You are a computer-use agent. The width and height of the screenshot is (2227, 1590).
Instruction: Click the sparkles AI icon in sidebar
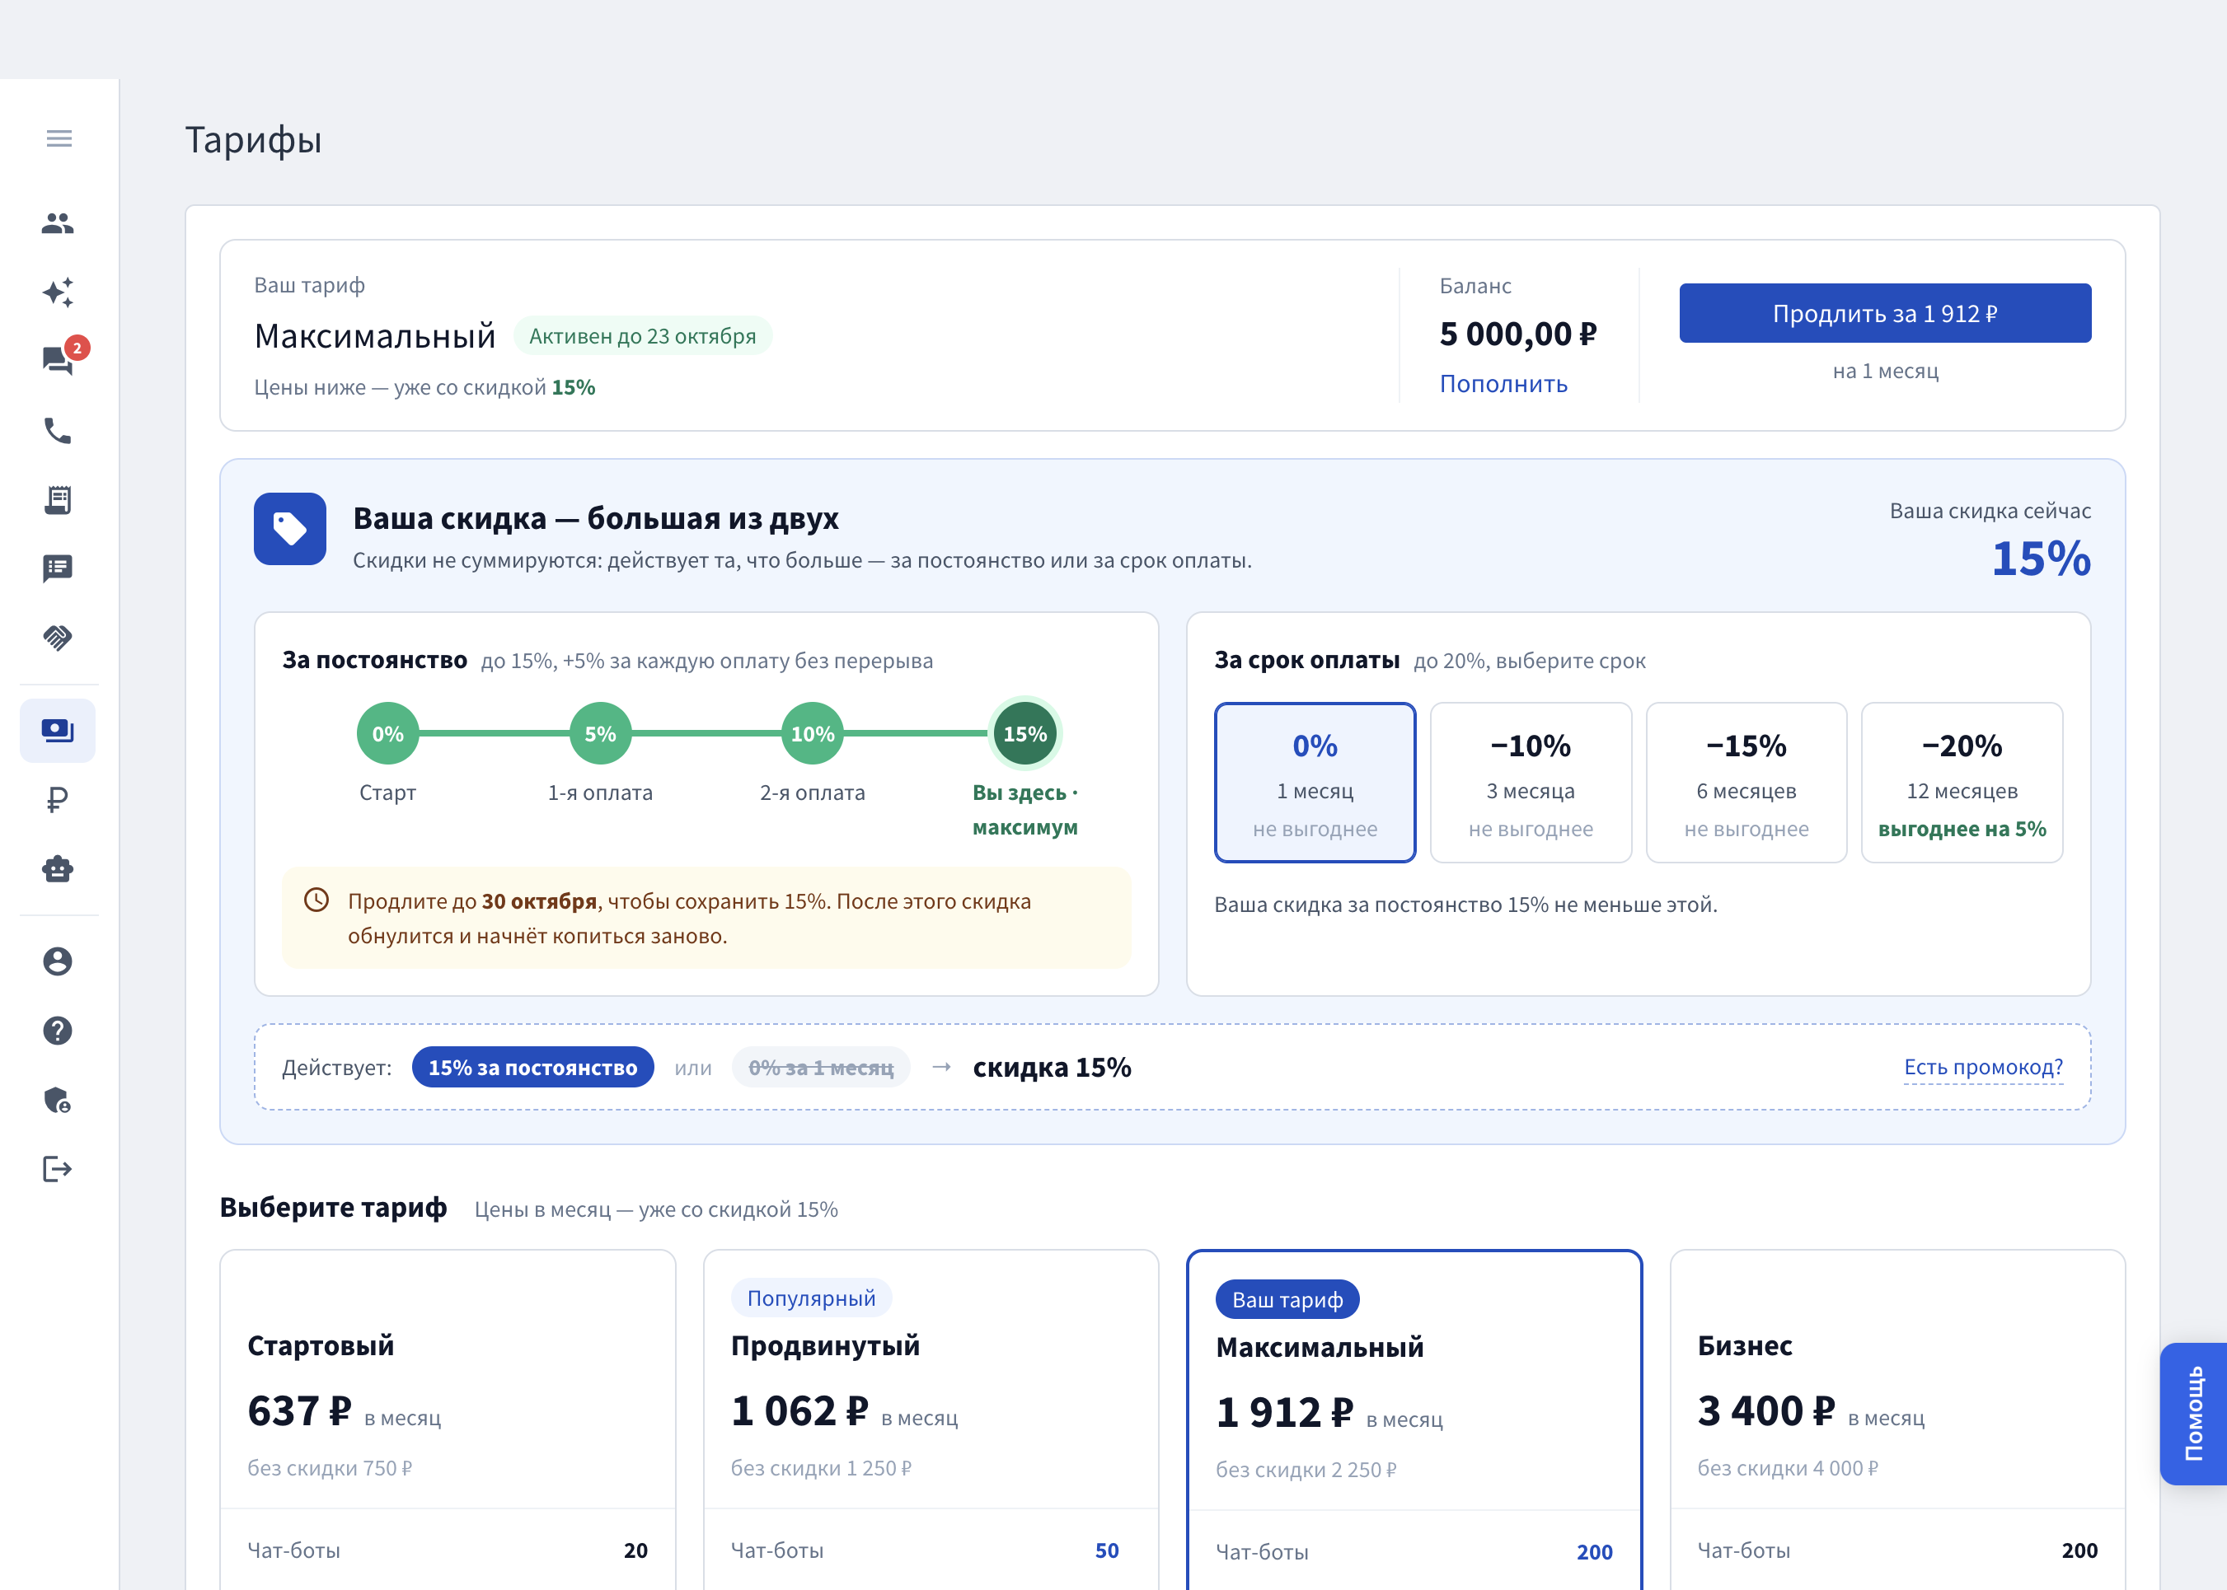(58, 292)
